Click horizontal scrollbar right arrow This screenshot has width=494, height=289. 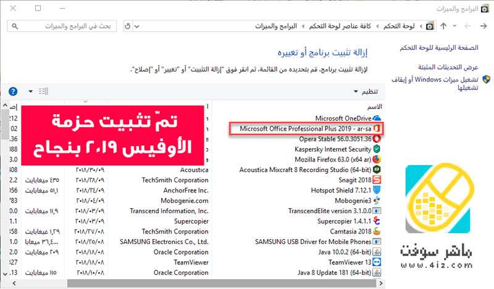tap(381, 283)
